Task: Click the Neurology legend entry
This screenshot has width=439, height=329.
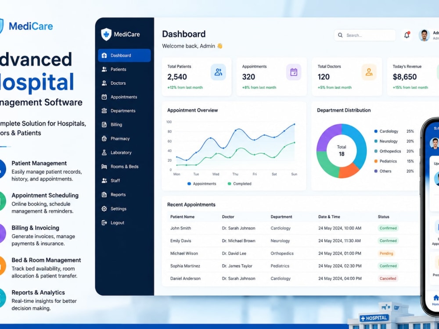Action: point(394,141)
